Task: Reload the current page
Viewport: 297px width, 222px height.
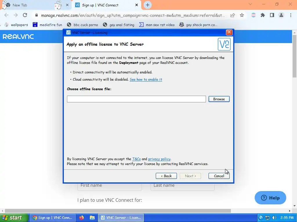Action: click(x=25, y=15)
